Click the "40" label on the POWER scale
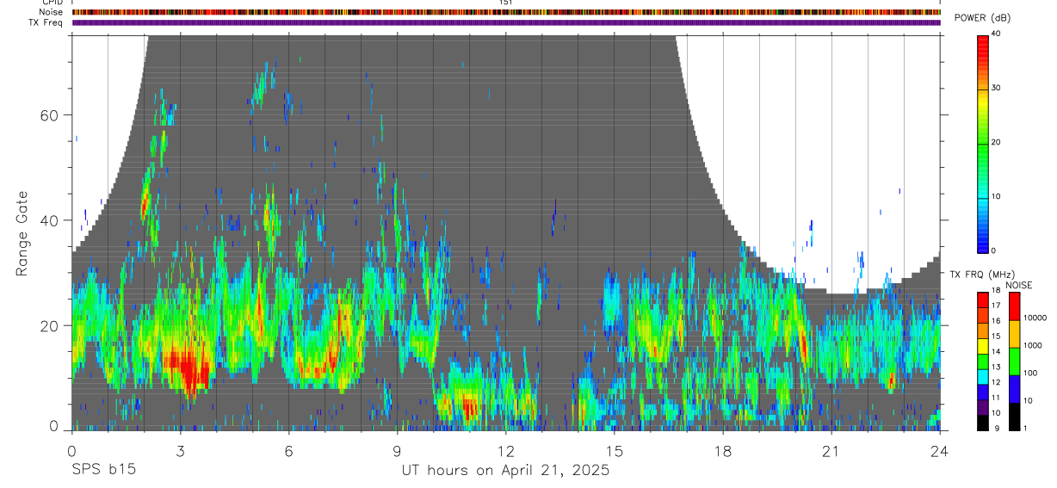The width and height of the screenshot is (1057, 488). click(998, 34)
